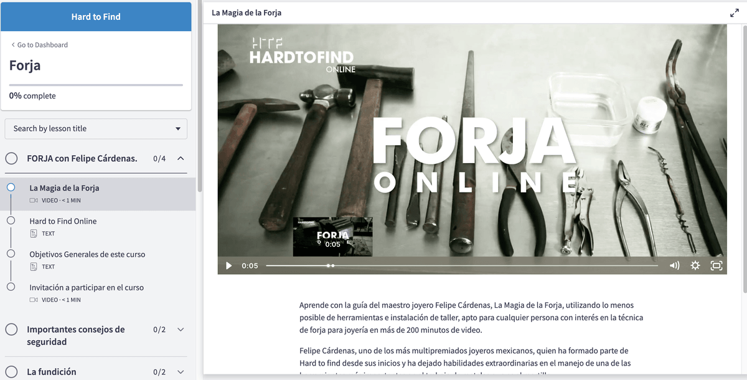Enter fullscreen with the video player icon
The height and width of the screenshot is (380, 747).
point(716,265)
